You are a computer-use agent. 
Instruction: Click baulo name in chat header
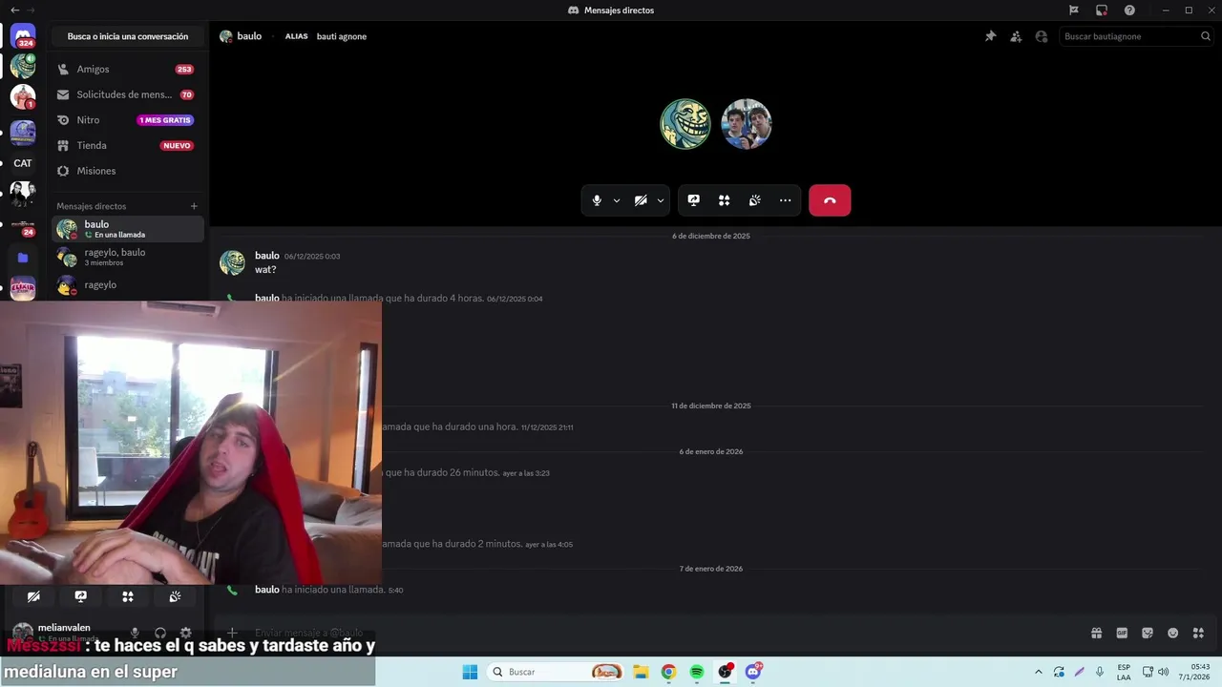[249, 36]
